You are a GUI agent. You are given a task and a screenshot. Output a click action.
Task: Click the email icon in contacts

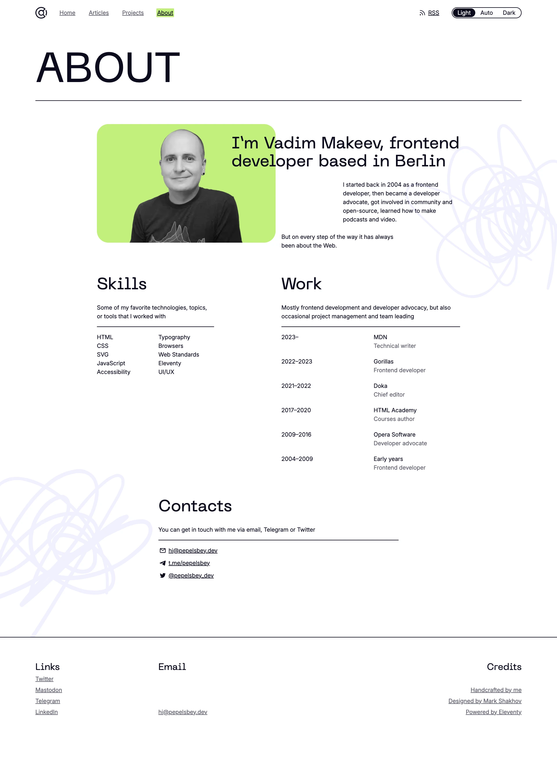[x=162, y=550]
